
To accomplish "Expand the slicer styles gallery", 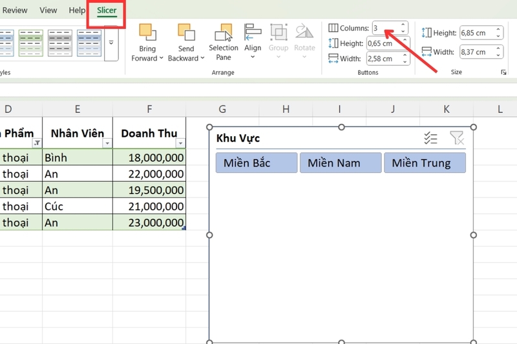I will [111, 43].
